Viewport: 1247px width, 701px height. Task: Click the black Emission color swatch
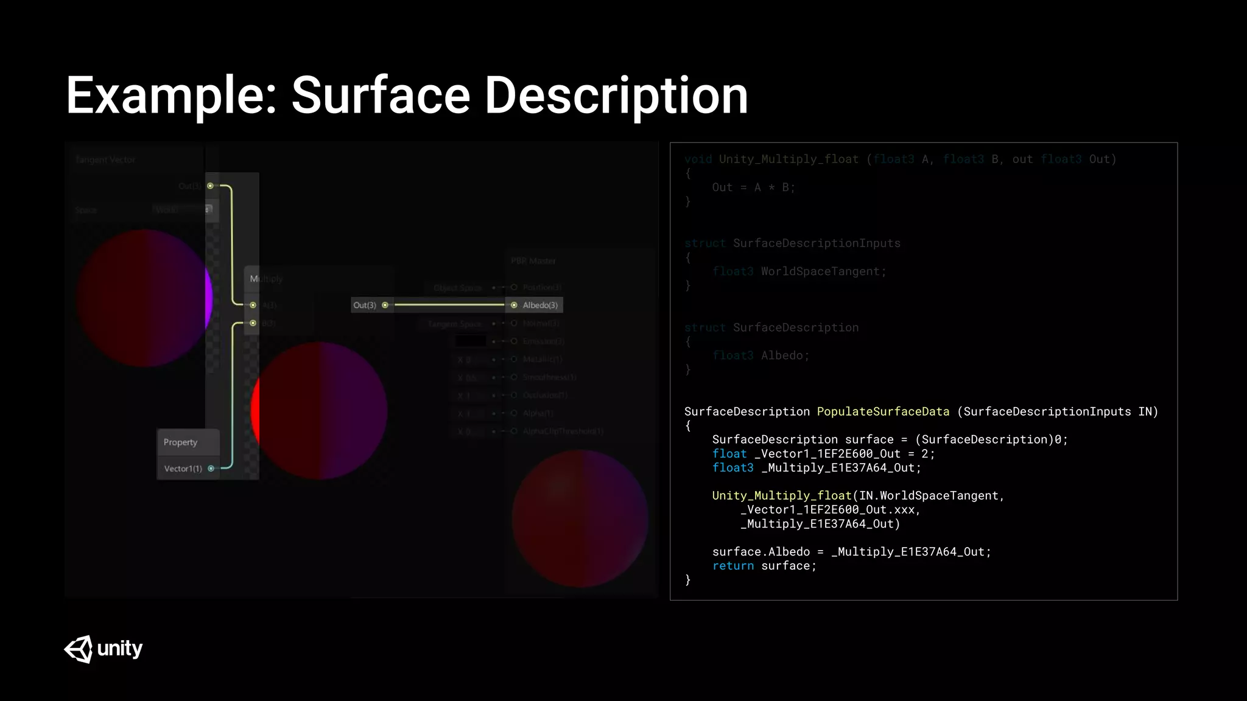(471, 341)
